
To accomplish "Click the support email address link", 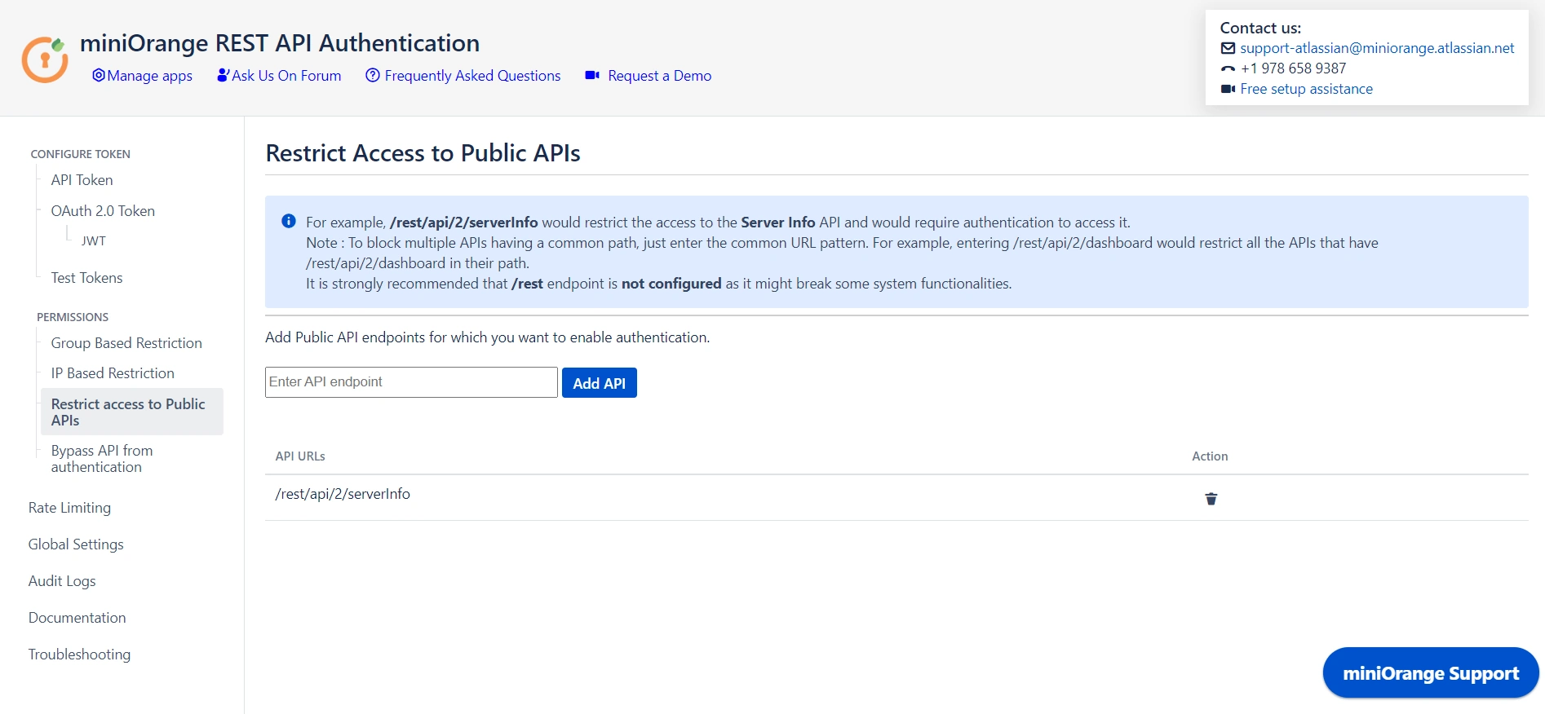I will tap(1377, 48).
